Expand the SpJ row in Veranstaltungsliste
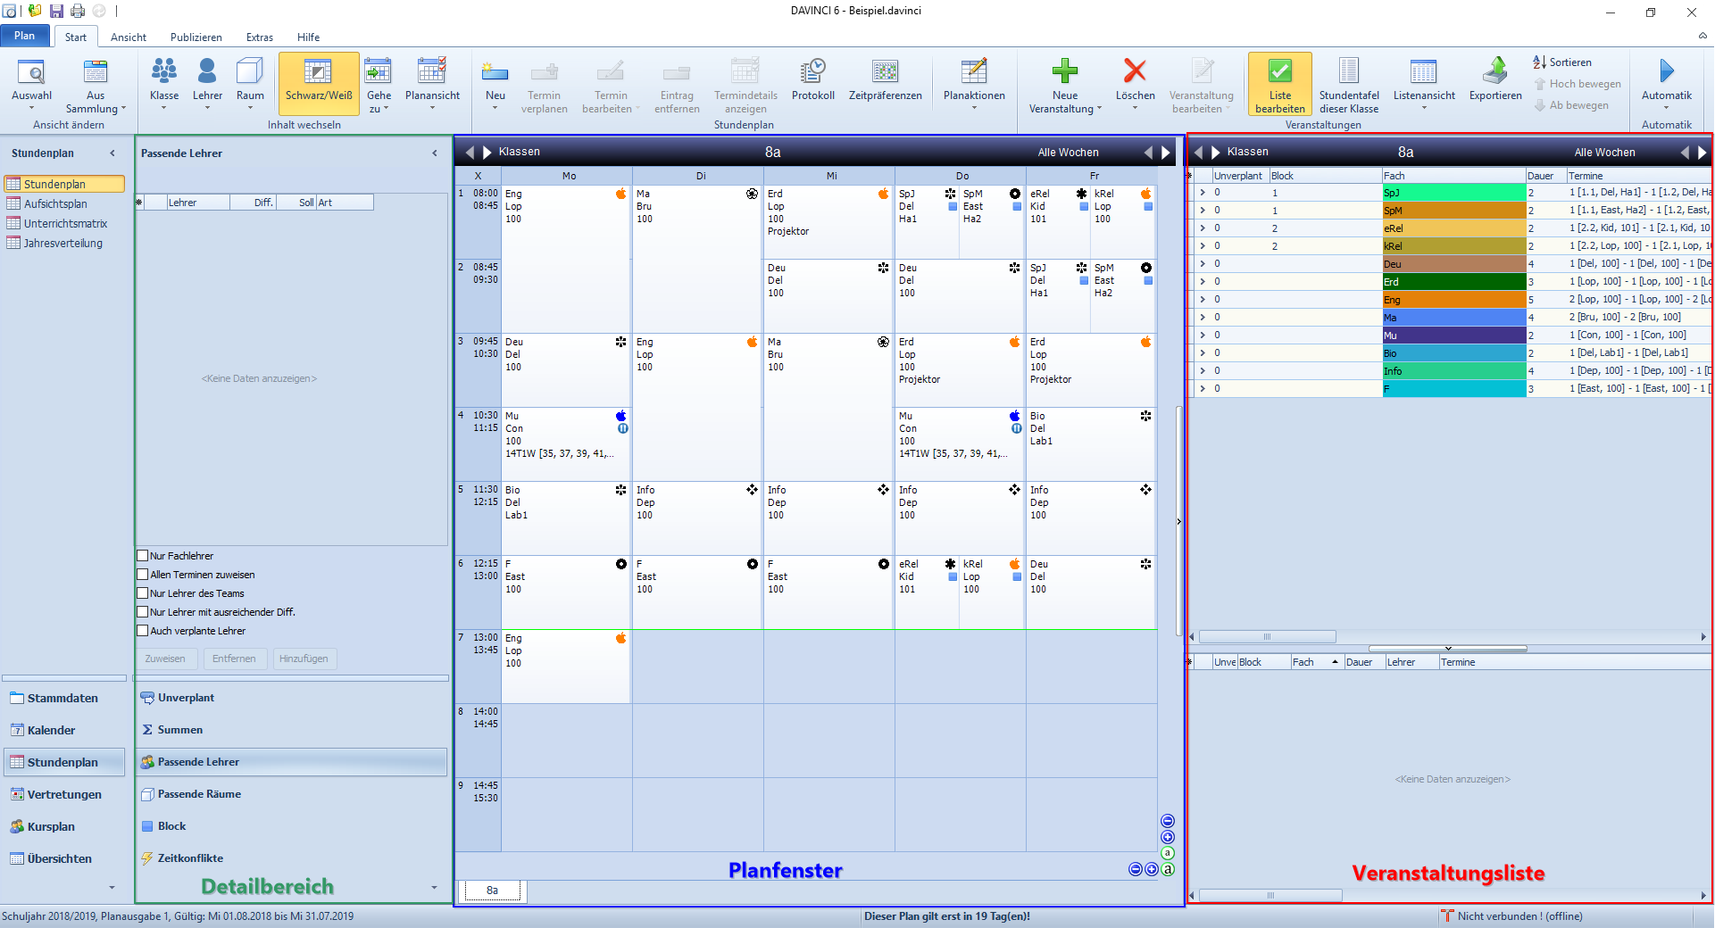 tap(1203, 193)
